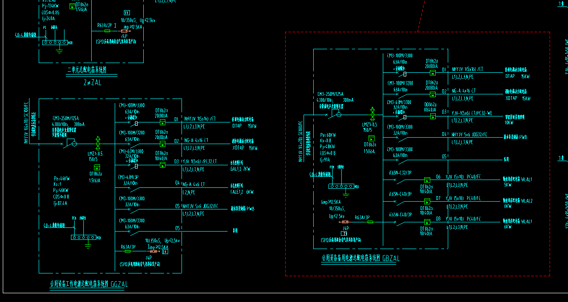Click the COSΦ=0.85 text in 2#ZAL
This screenshot has height=302, width=568.
coord(51,12)
